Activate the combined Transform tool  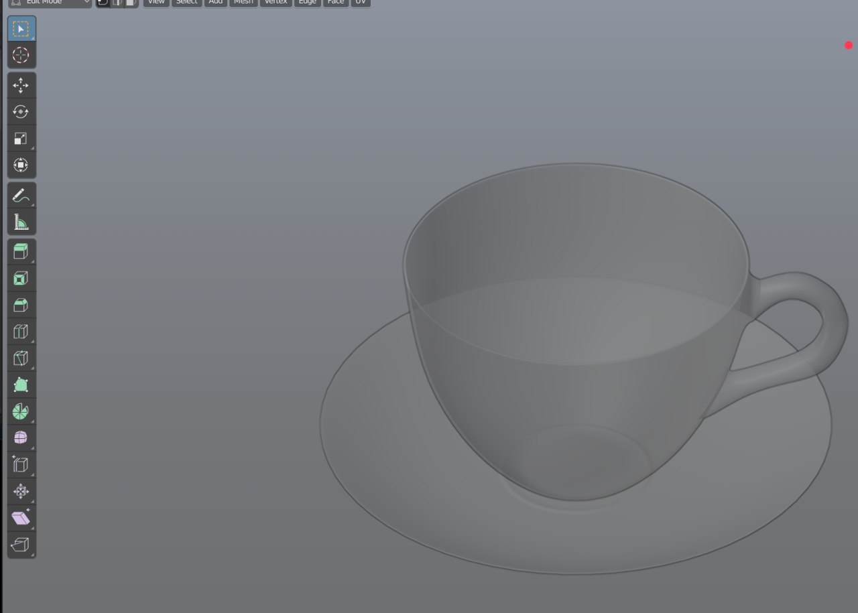(21, 165)
